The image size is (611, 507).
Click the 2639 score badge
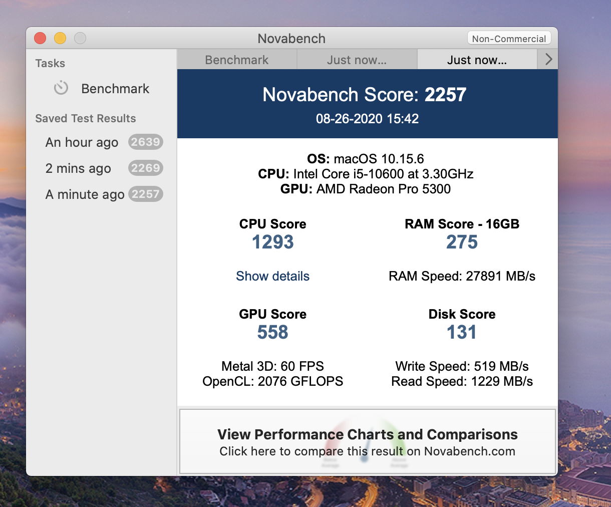(145, 142)
